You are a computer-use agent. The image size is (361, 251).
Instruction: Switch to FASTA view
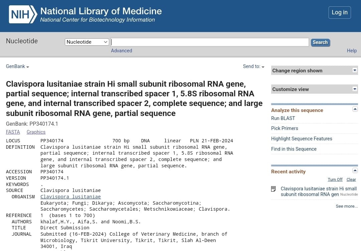click(x=13, y=132)
